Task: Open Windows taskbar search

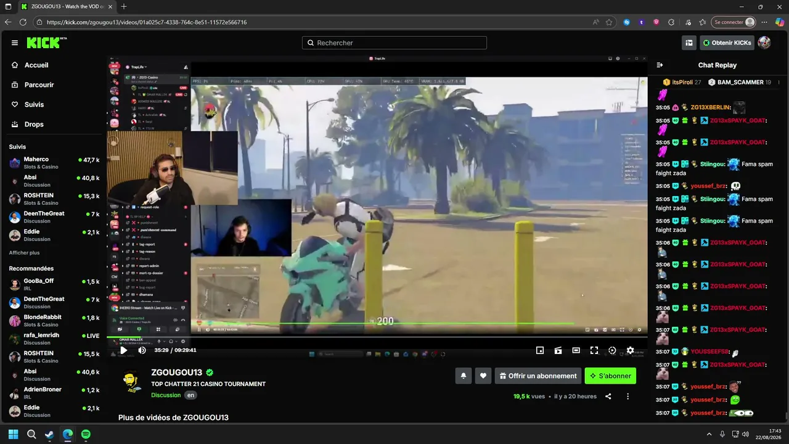Action: (x=31, y=434)
